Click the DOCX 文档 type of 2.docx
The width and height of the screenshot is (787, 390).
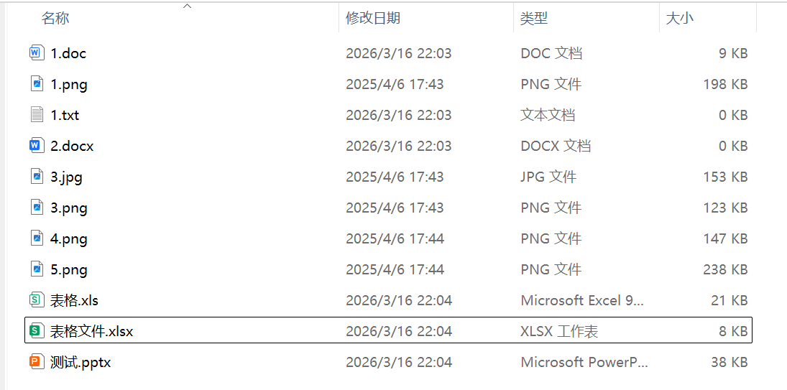pyautogui.click(x=555, y=146)
